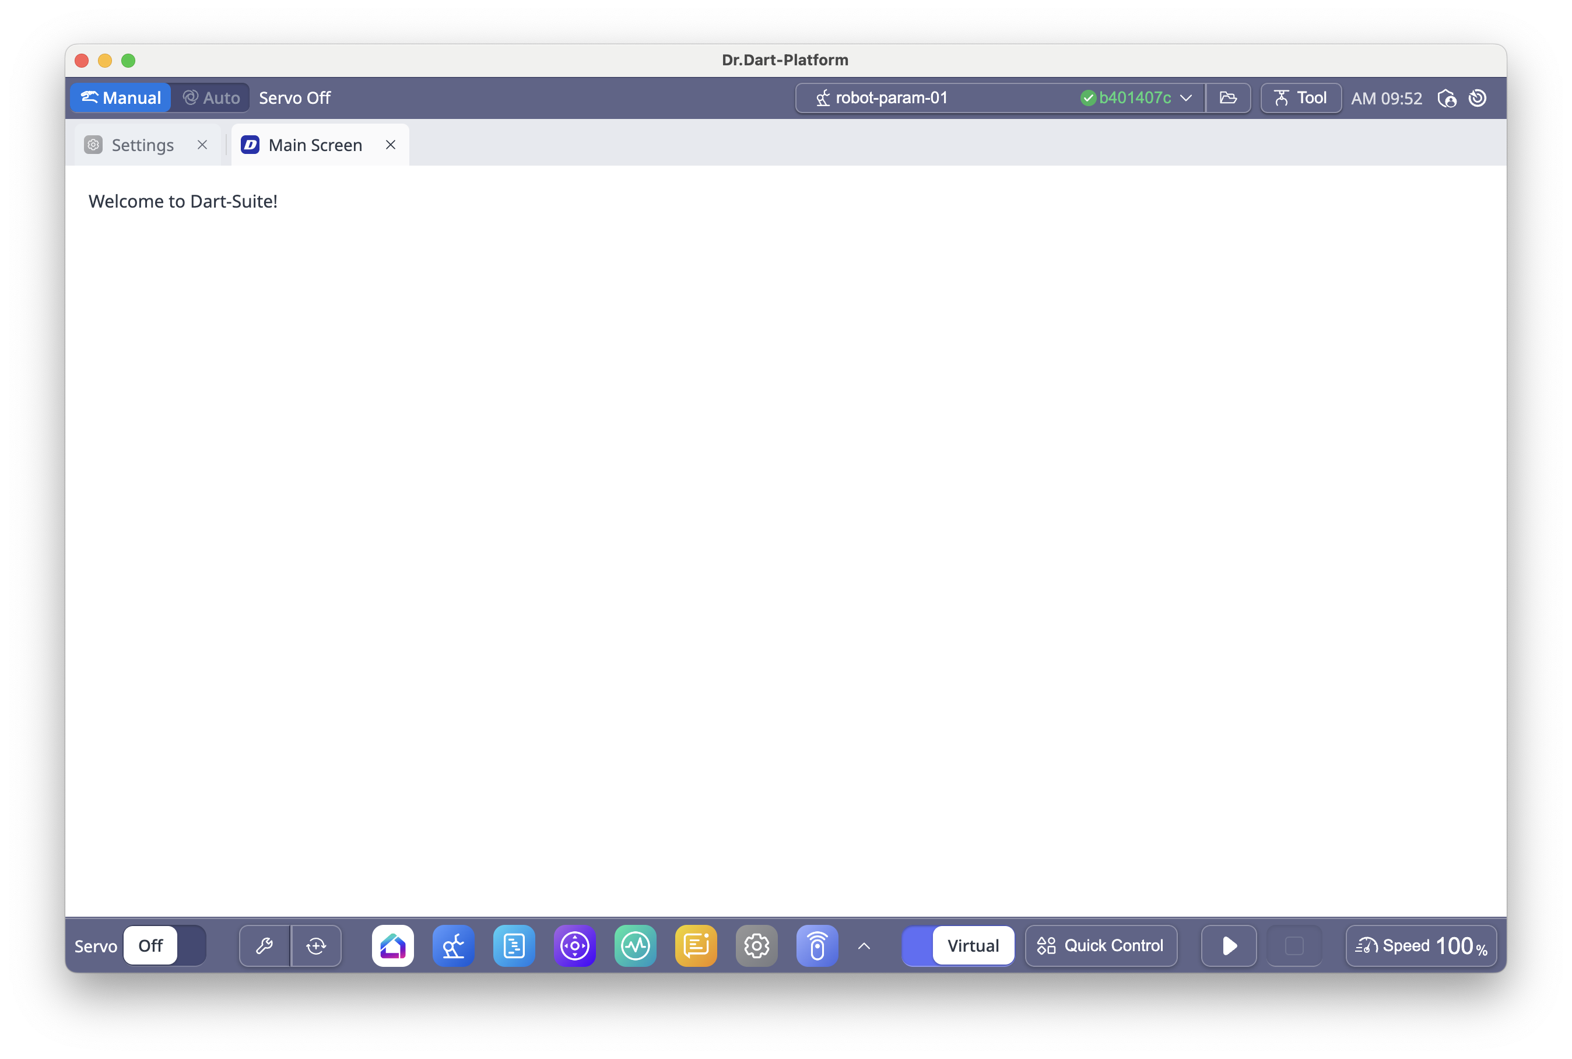
Task: Switch to Auto mode
Action: pyautogui.click(x=211, y=98)
